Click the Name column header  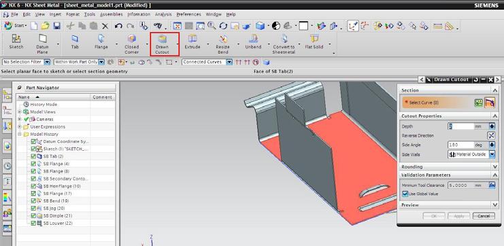point(53,97)
